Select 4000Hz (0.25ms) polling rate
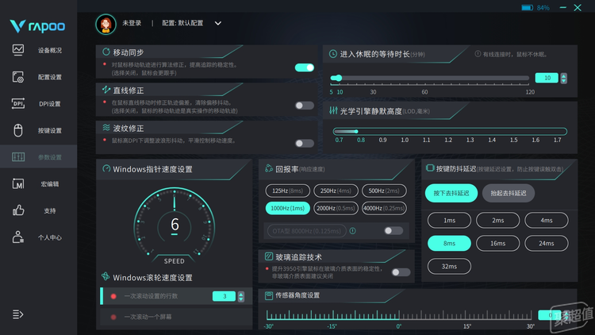This screenshot has height=335, width=595. coord(384,208)
